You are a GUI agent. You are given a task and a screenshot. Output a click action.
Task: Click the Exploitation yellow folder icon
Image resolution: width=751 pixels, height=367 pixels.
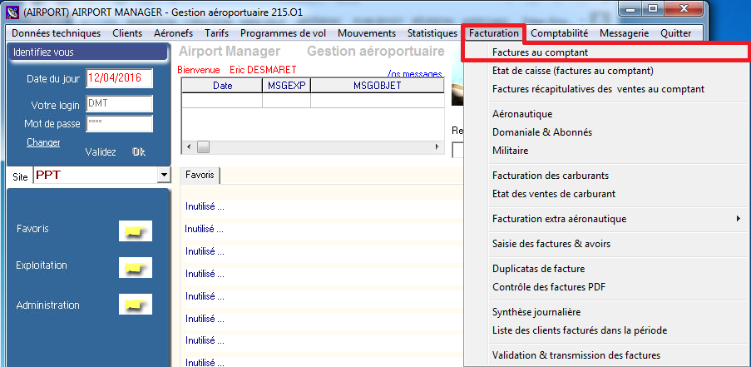click(132, 266)
